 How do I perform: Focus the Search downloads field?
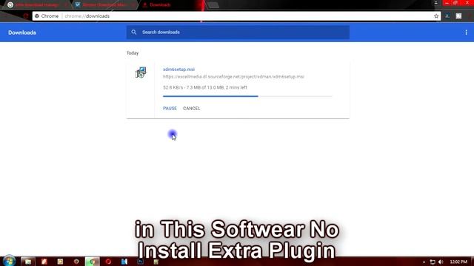click(238, 33)
